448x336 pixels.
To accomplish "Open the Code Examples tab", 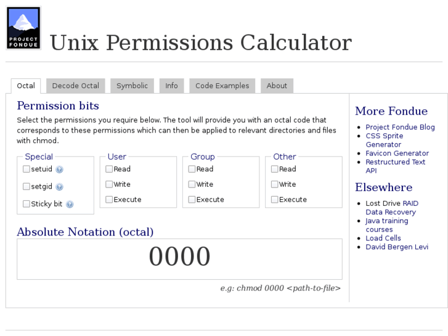I will [222, 86].
